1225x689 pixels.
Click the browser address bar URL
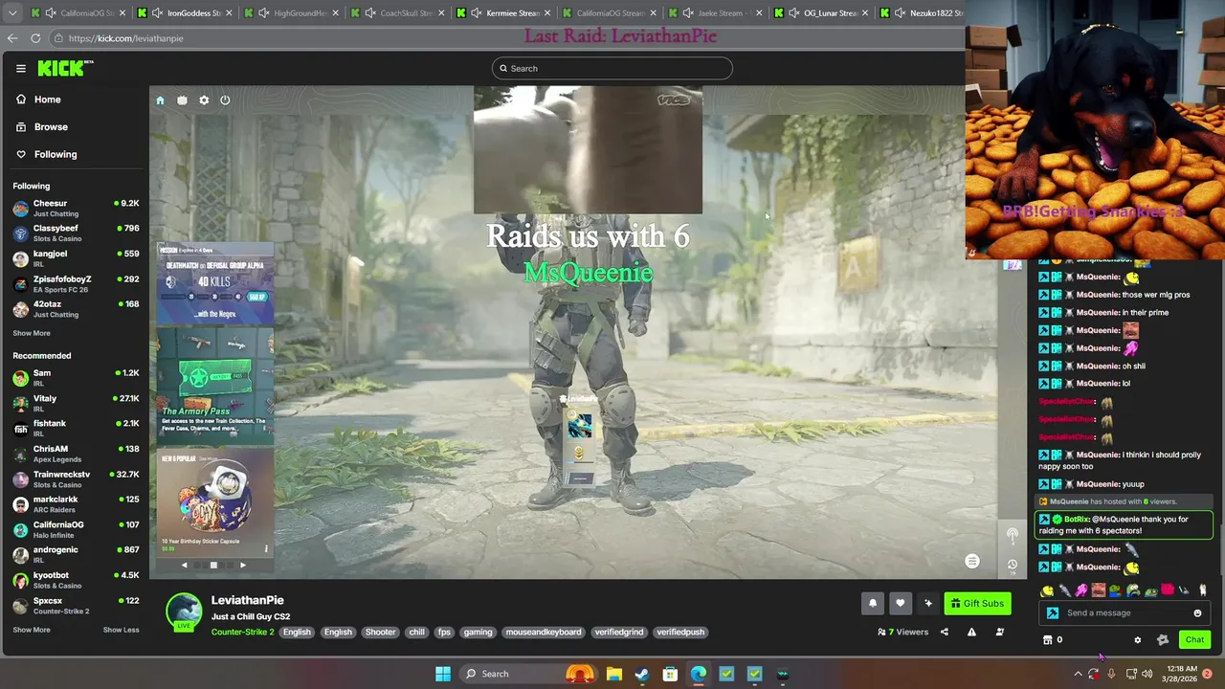coord(125,38)
